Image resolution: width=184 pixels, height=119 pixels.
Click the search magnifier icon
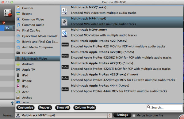(x=149, y=107)
